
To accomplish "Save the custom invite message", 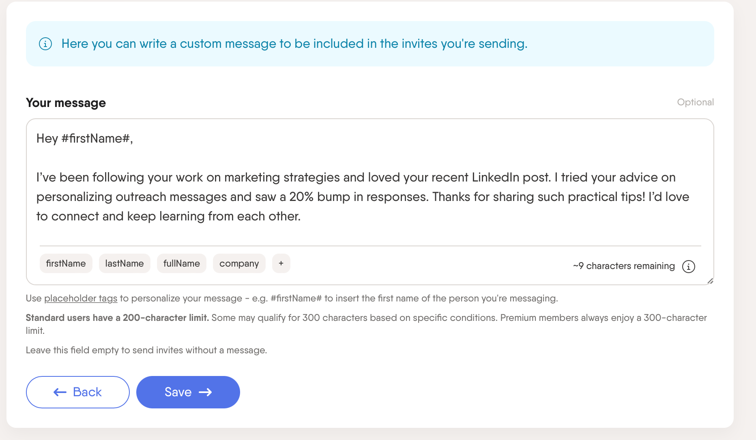I will (x=188, y=392).
